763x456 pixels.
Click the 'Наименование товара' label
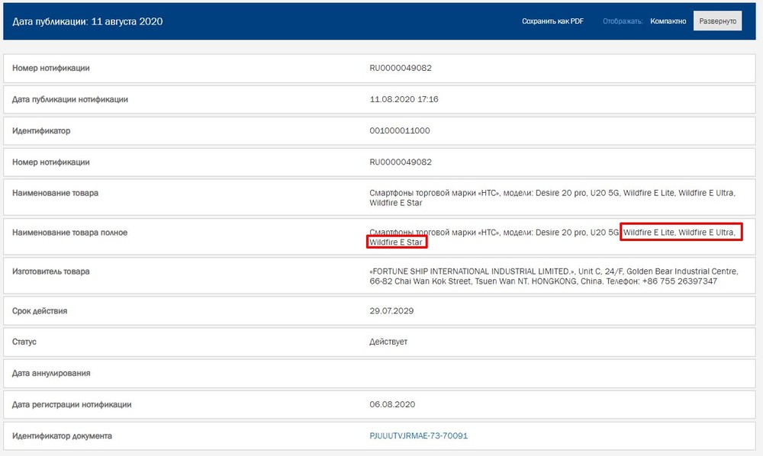[x=56, y=193]
